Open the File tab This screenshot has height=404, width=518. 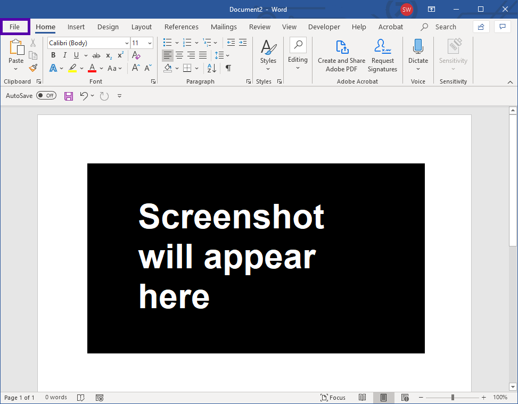pos(14,27)
